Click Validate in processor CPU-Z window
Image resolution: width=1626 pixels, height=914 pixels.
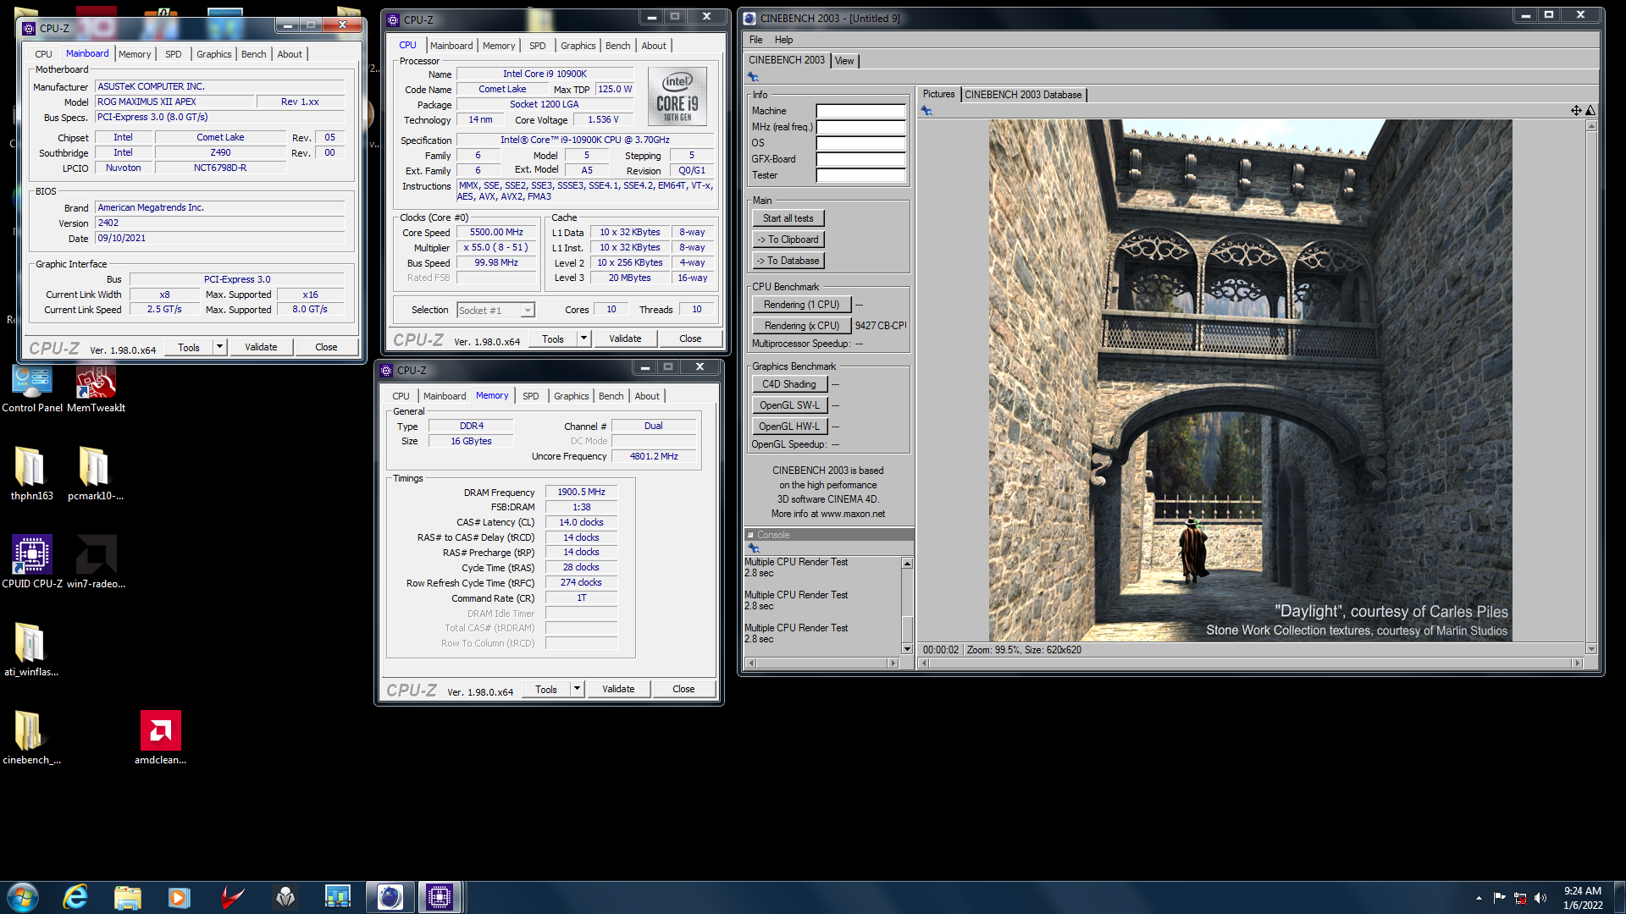(x=625, y=339)
